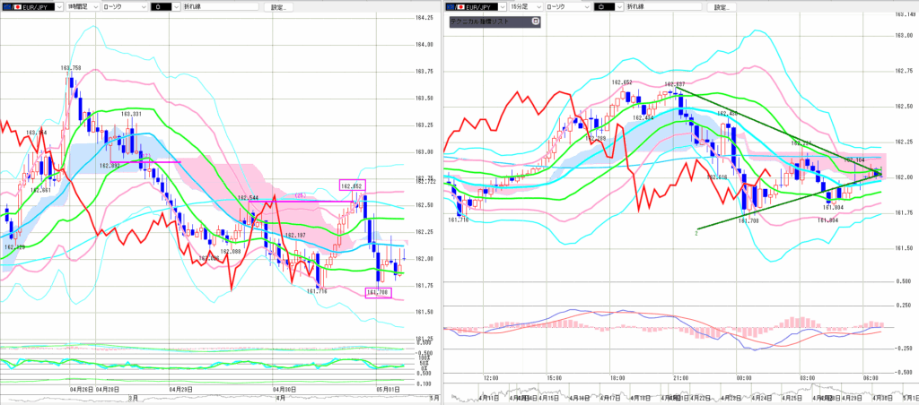Click the 162.544 price label in left chart
919x405 pixels.
pos(249,198)
